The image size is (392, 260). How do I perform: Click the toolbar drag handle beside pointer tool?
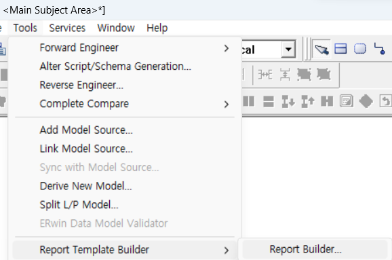pyautogui.click(x=308, y=49)
